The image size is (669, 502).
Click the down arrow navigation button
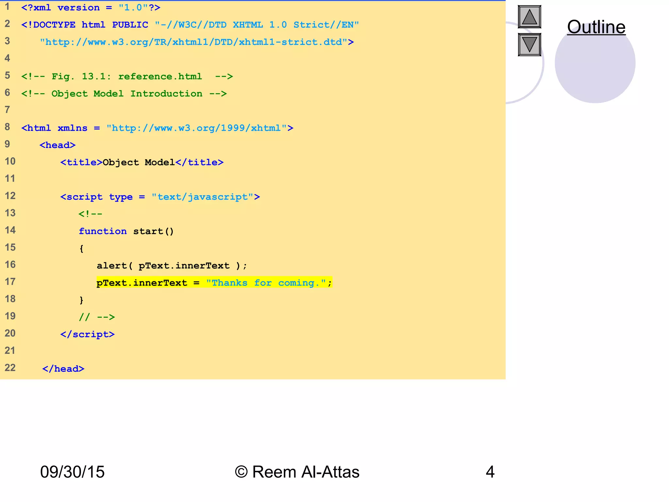(x=529, y=44)
